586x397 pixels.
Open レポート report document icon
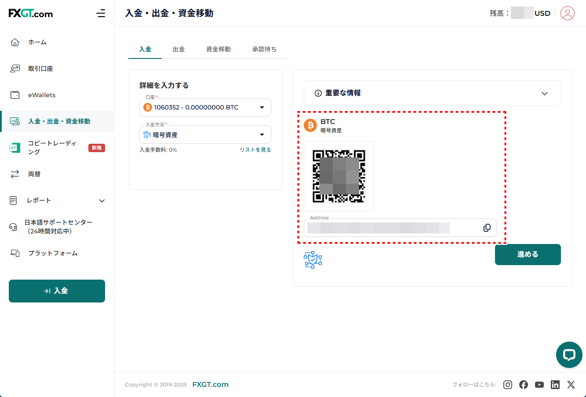click(x=13, y=200)
